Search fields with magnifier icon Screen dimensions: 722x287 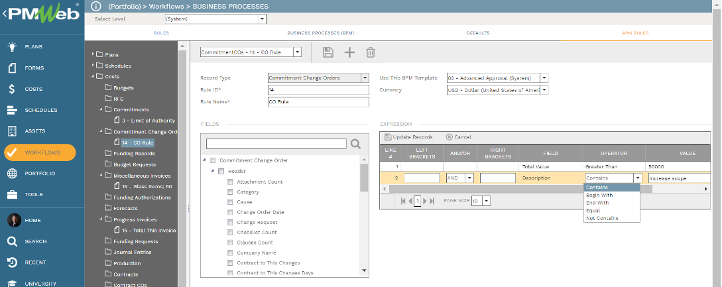point(355,144)
